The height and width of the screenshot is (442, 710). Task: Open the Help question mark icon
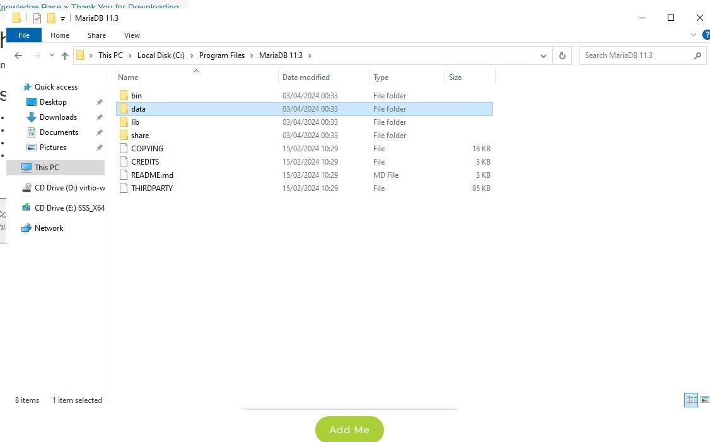coord(706,35)
